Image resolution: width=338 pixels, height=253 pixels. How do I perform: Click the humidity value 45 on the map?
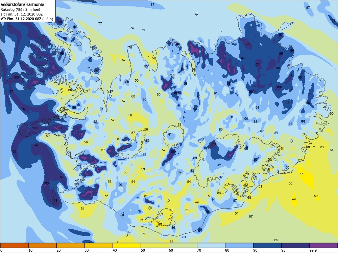pos(301,174)
